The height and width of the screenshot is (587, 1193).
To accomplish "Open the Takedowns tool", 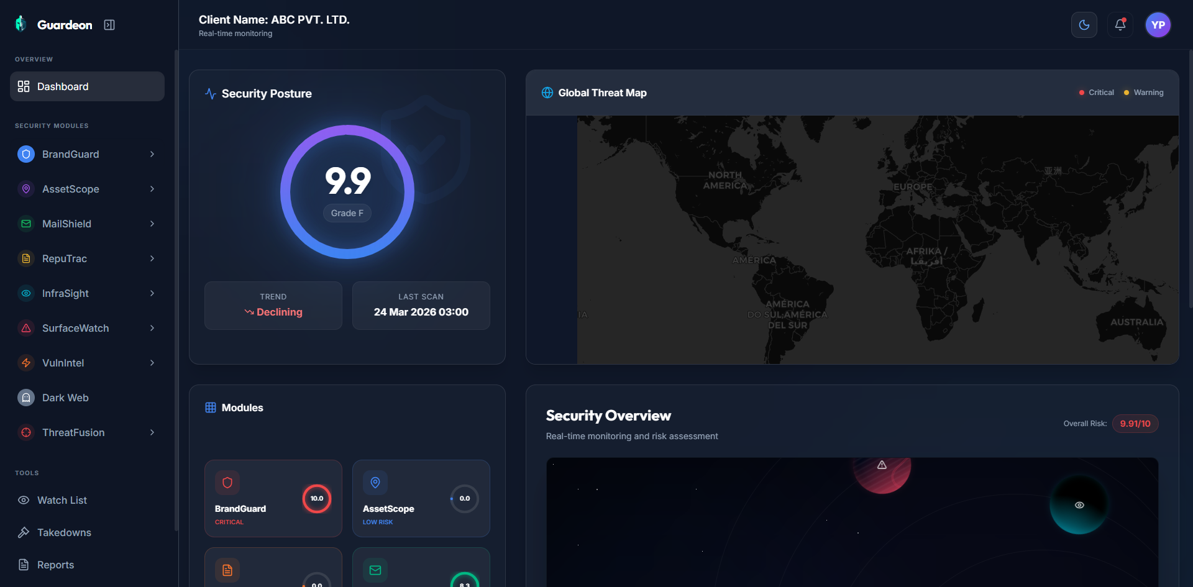I will 87,532.
